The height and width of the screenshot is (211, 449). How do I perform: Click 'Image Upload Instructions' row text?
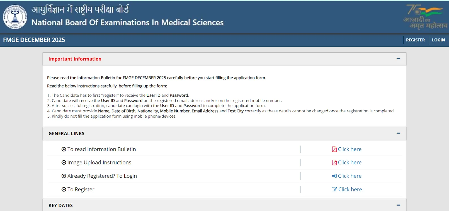pos(99,163)
